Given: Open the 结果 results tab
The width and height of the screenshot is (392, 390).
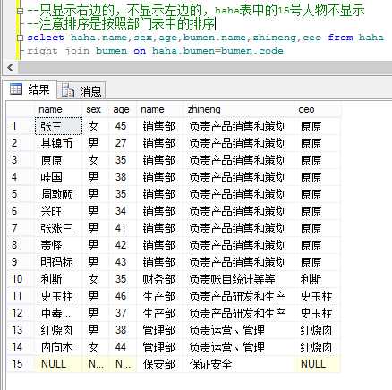Looking at the screenshot, I should coord(30,89).
